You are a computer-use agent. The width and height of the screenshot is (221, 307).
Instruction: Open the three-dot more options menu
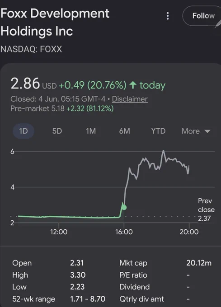point(168,16)
